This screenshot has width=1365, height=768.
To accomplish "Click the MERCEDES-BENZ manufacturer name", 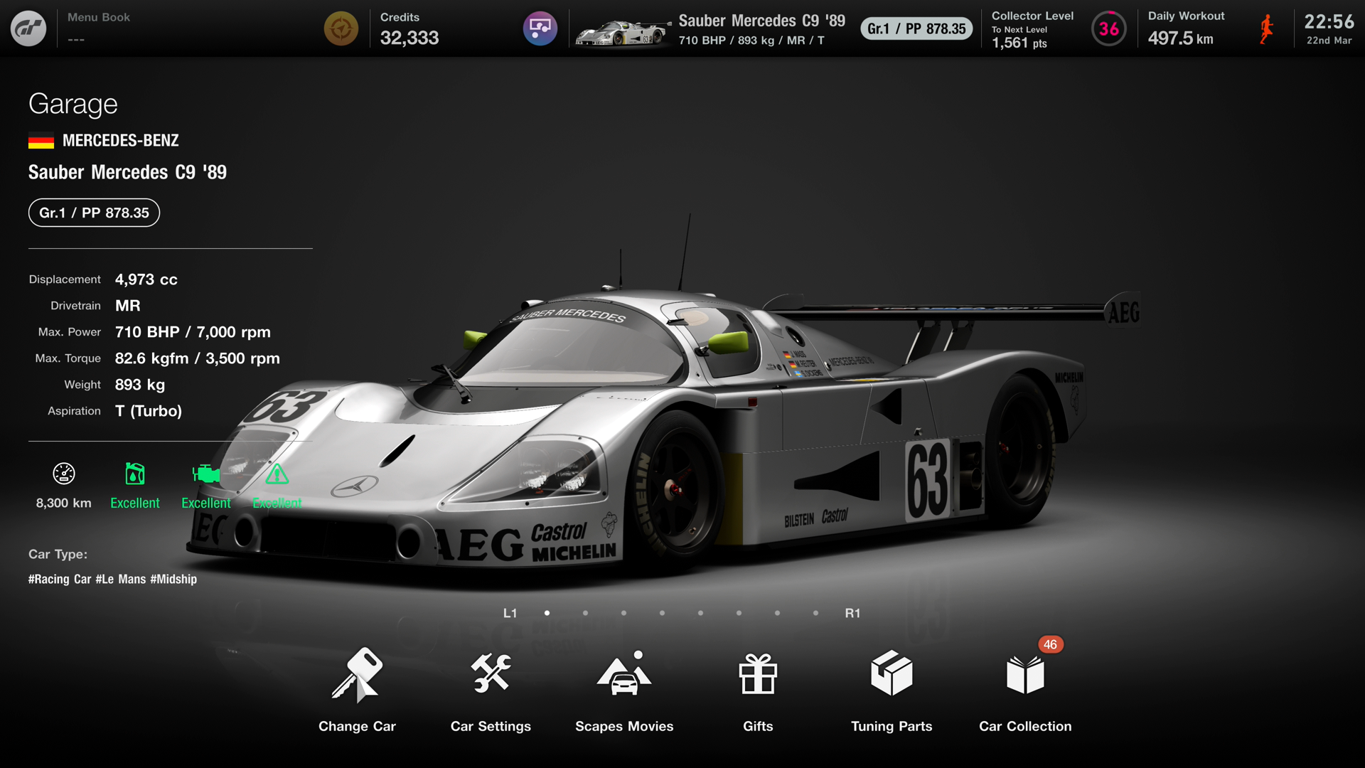I will coord(121,141).
